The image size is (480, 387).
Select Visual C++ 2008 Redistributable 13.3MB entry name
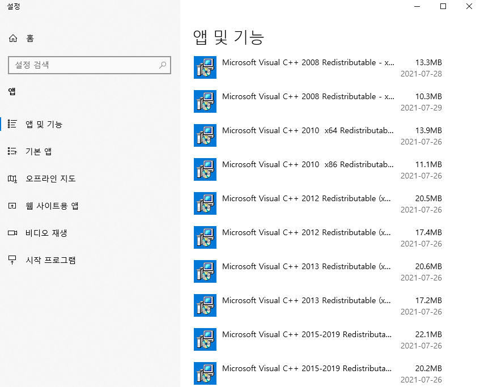coord(308,62)
